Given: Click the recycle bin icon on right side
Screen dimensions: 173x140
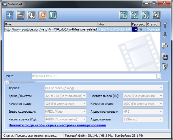Looking at the screenshot, I should tap(165, 66).
